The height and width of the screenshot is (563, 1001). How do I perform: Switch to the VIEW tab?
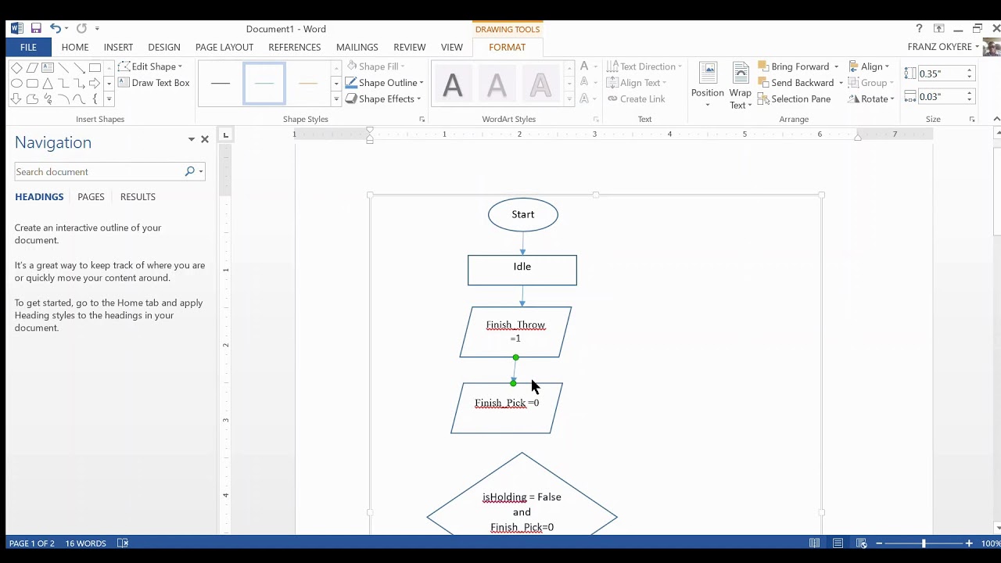tap(452, 47)
